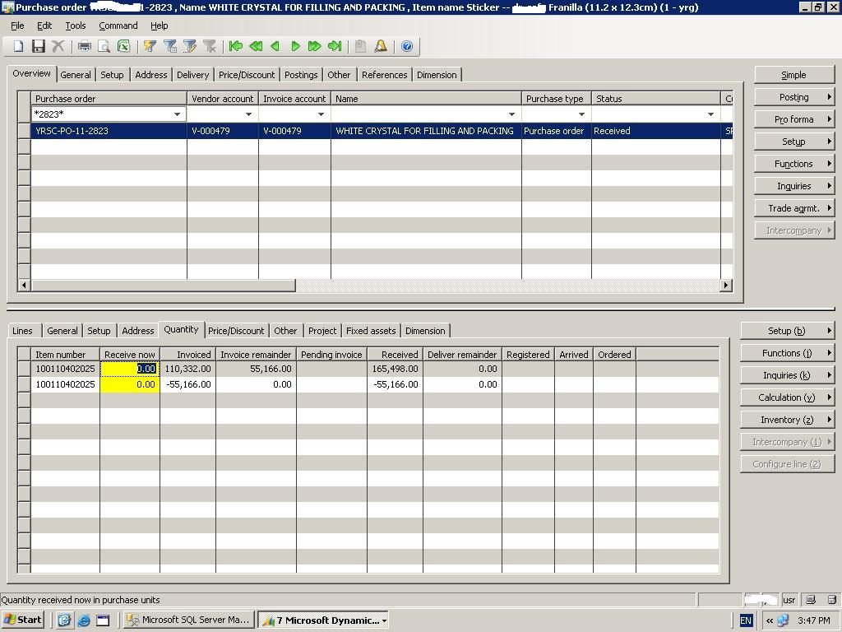Image resolution: width=842 pixels, height=632 pixels.
Task: Expand the Posting menu button
Action: [x=794, y=97]
